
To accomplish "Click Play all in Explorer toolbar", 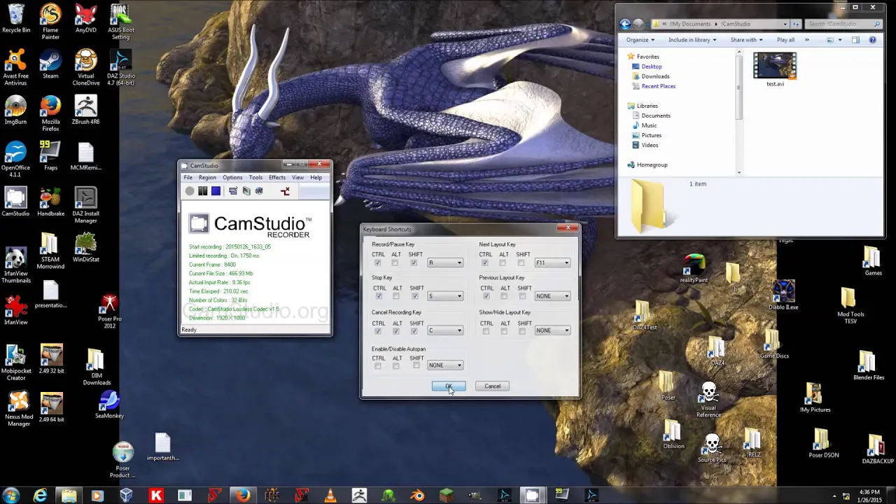I will click(785, 40).
